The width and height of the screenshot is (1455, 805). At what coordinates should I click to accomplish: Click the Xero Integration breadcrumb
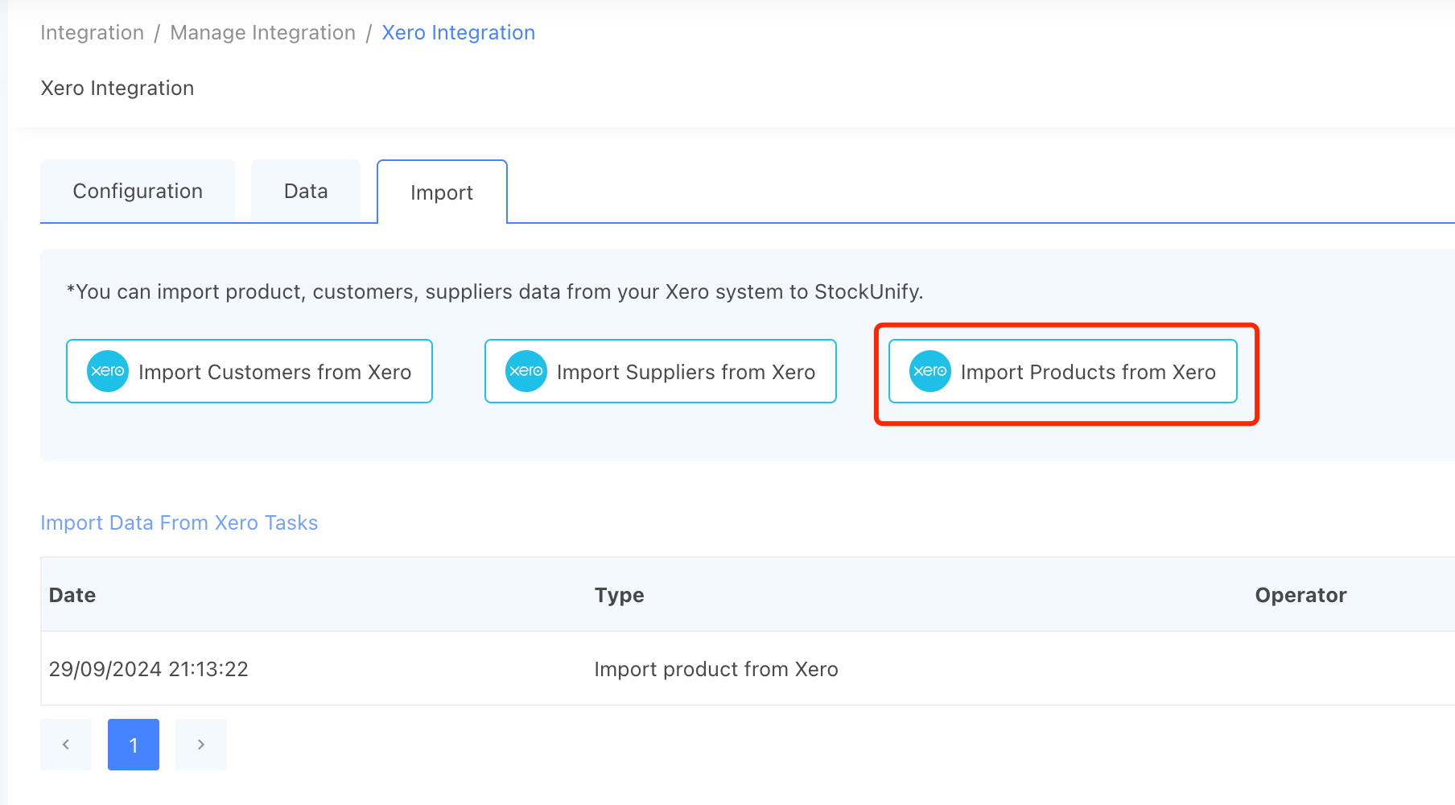point(458,33)
